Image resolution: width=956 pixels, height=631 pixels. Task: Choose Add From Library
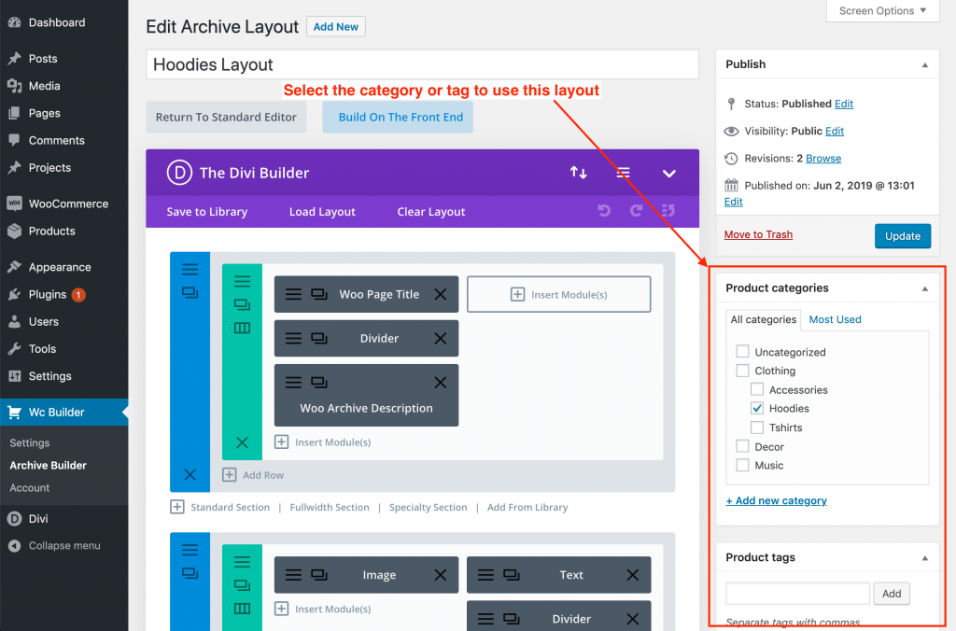(527, 507)
